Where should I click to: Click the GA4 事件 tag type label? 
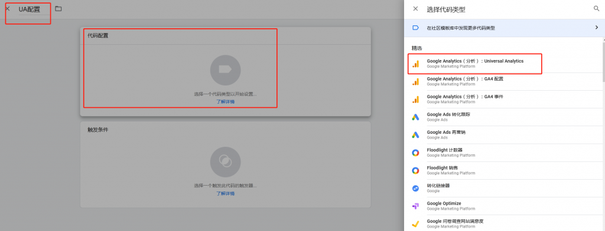pyautogui.click(x=465, y=97)
